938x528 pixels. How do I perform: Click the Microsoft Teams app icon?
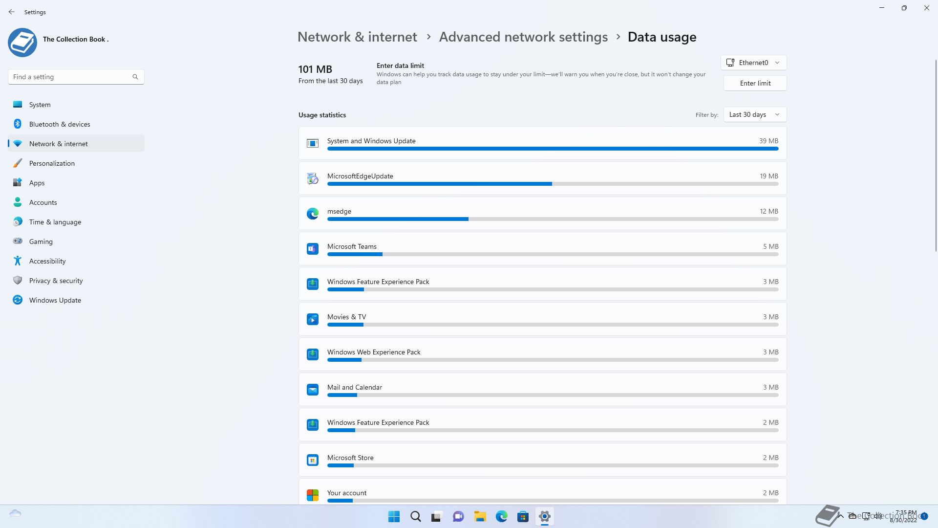pyautogui.click(x=313, y=249)
